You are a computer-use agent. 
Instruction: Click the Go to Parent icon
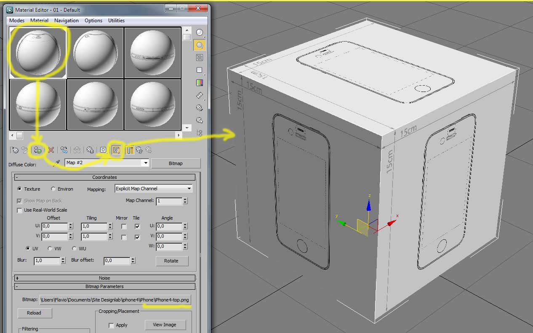point(139,149)
